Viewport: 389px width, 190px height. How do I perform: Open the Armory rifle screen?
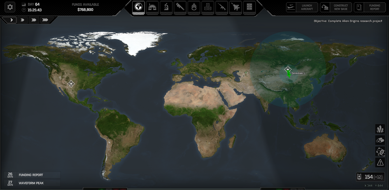click(222, 7)
